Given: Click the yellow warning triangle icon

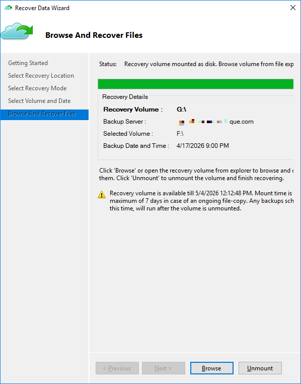Looking at the screenshot, I should [x=102, y=195].
